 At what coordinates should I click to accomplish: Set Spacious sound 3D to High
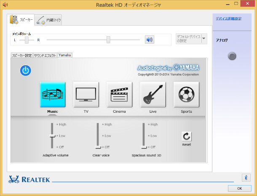pos(153,124)
